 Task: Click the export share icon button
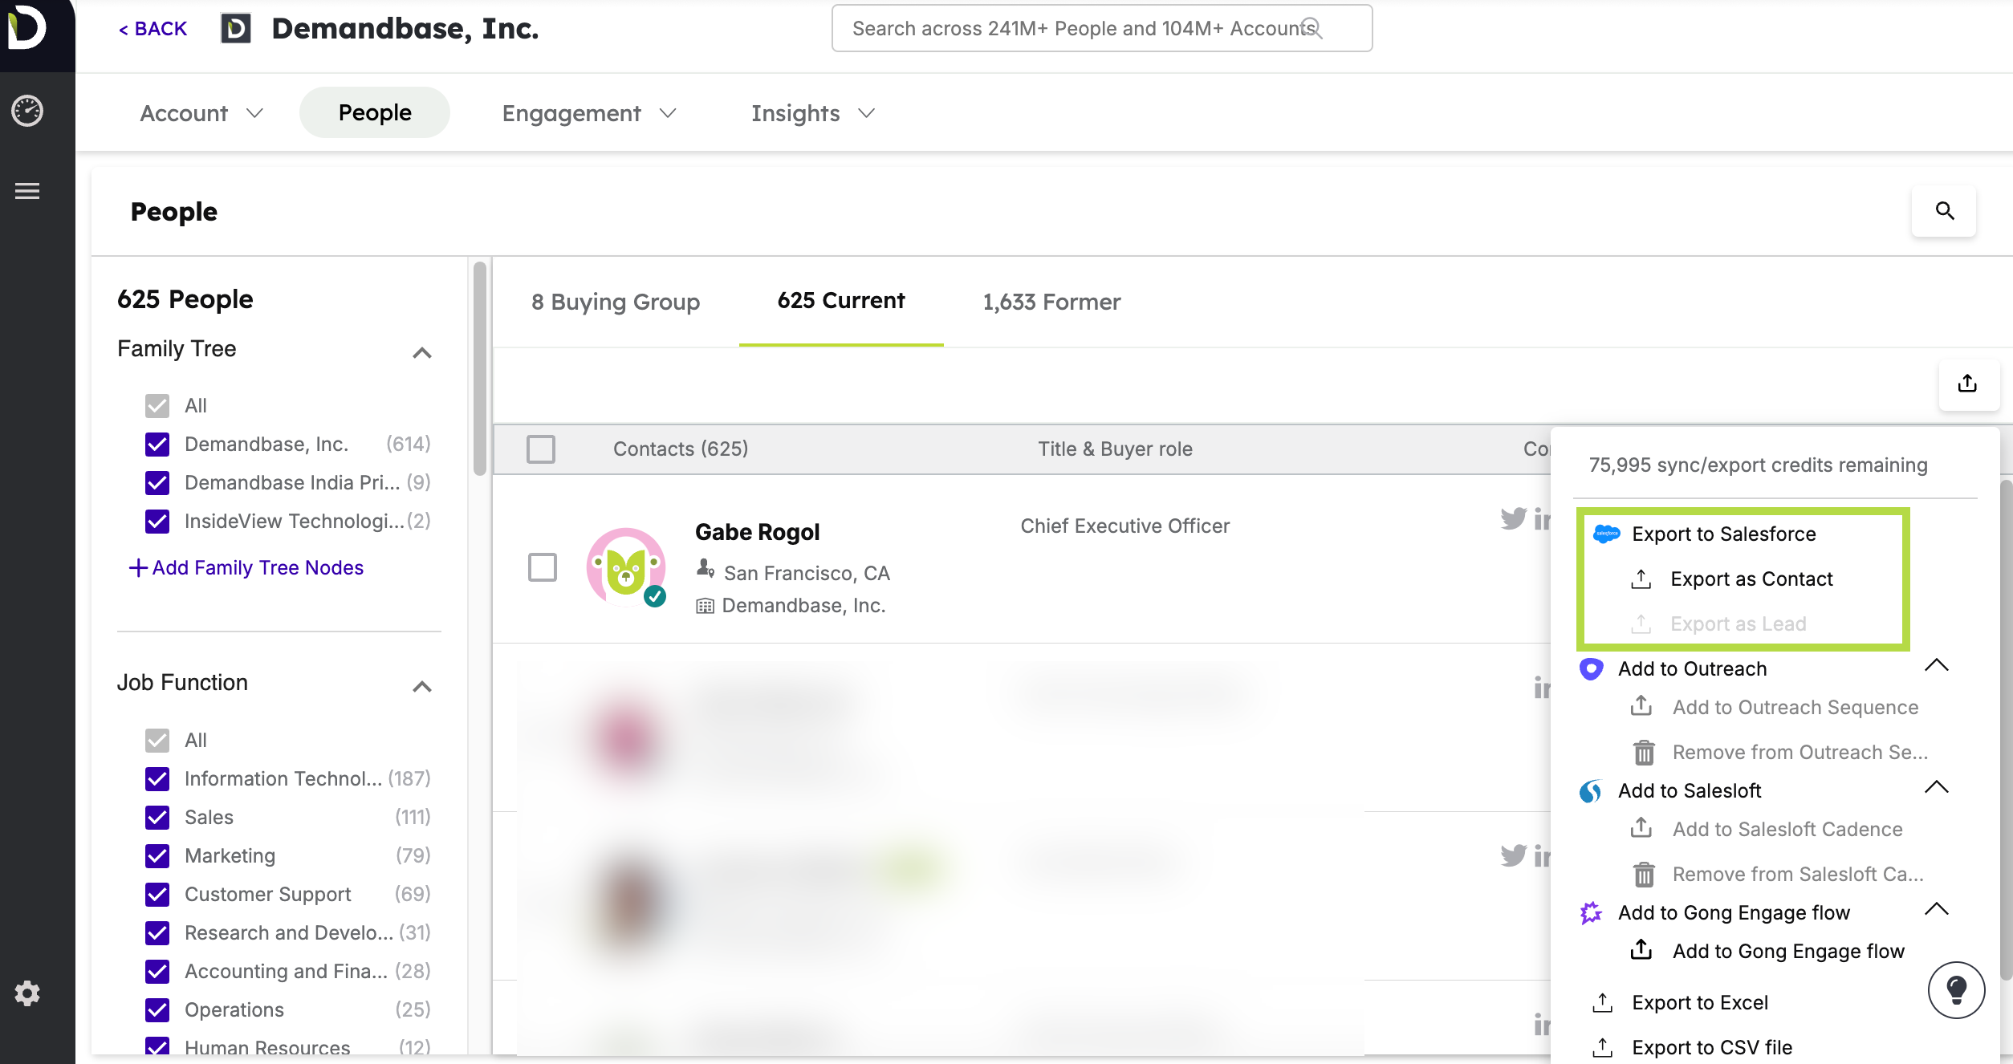pos(1967,384)
